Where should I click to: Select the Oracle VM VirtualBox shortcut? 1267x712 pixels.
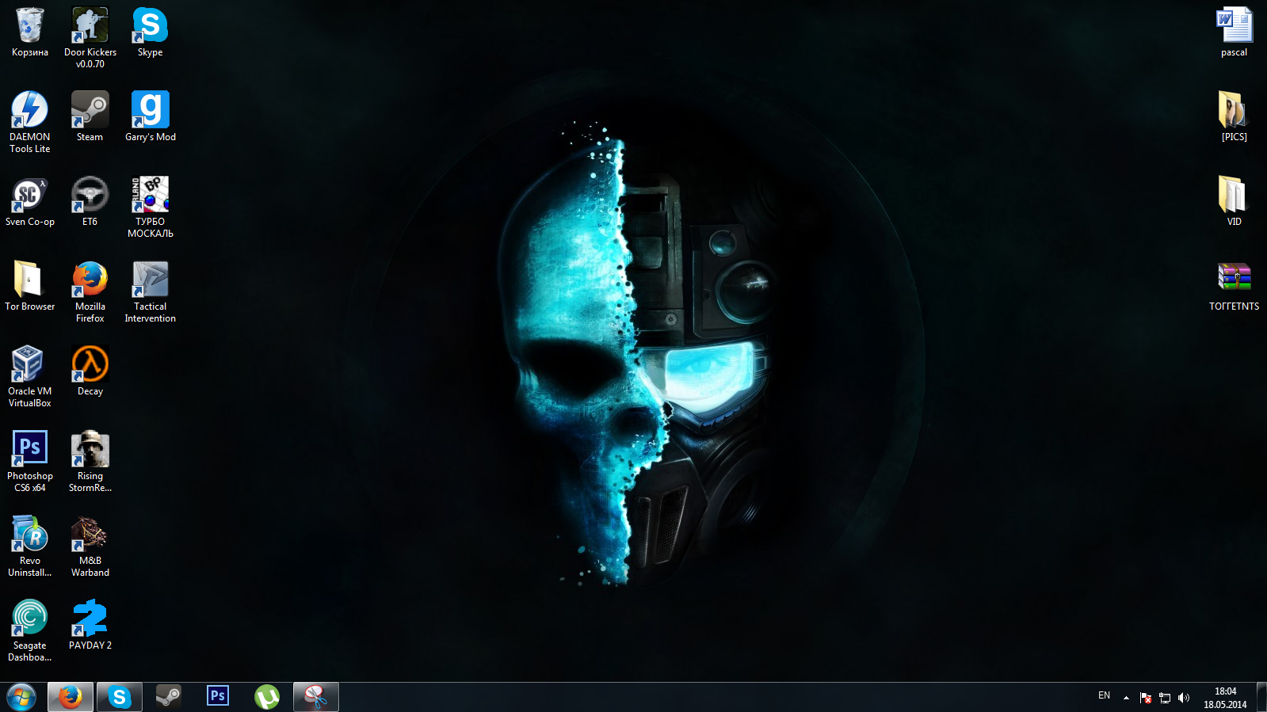30,377
